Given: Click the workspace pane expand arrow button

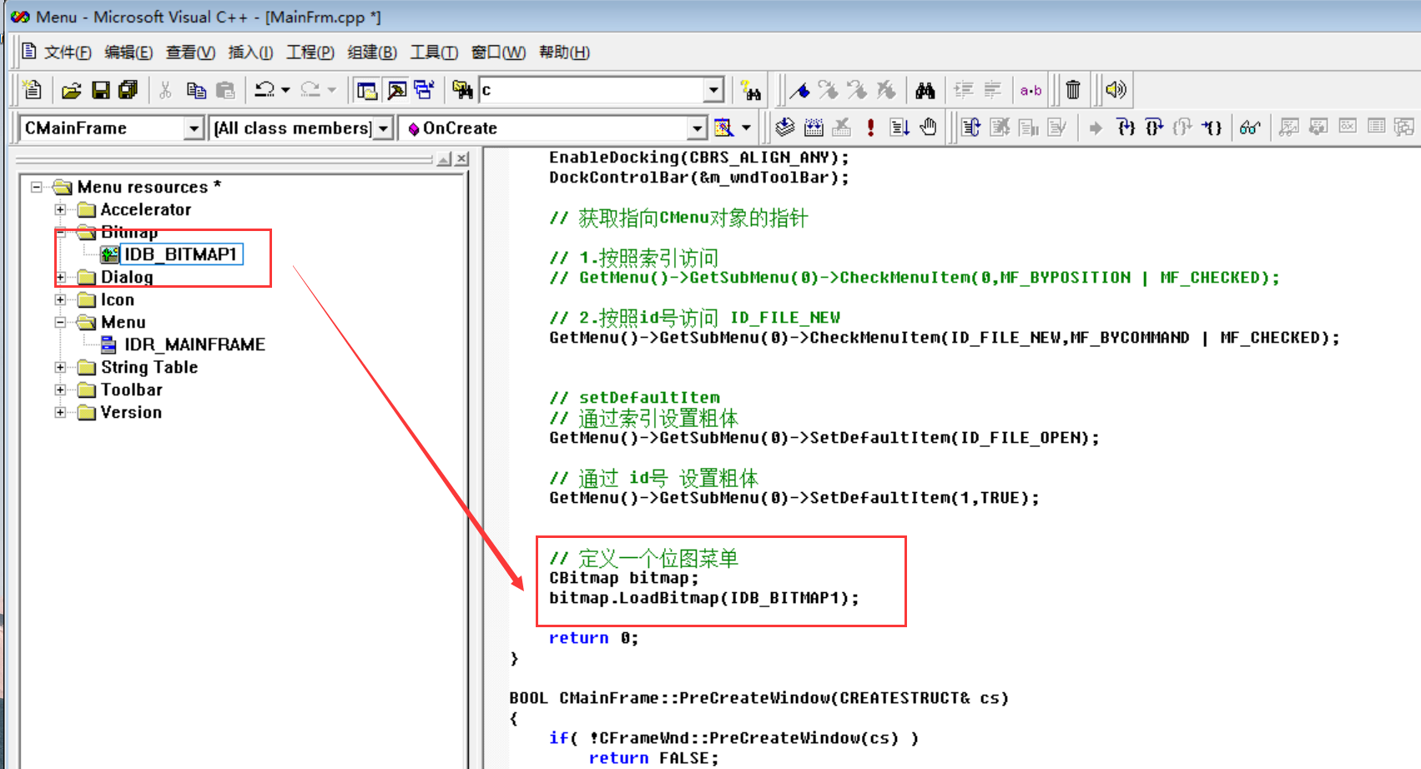Looking at the screenshot, I should pyautogui.click(x=444, y=158).
